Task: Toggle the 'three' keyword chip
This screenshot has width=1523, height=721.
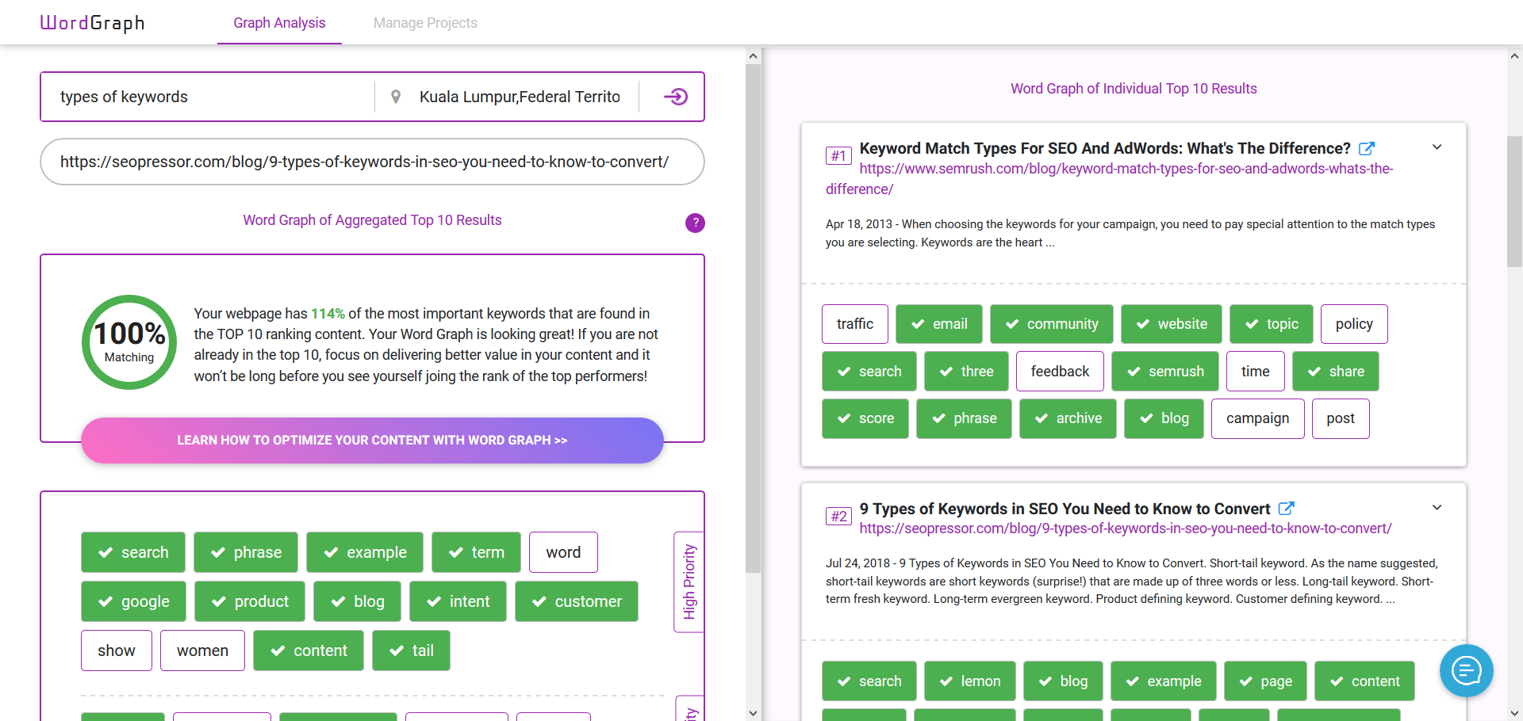Action: click(966, 372)
